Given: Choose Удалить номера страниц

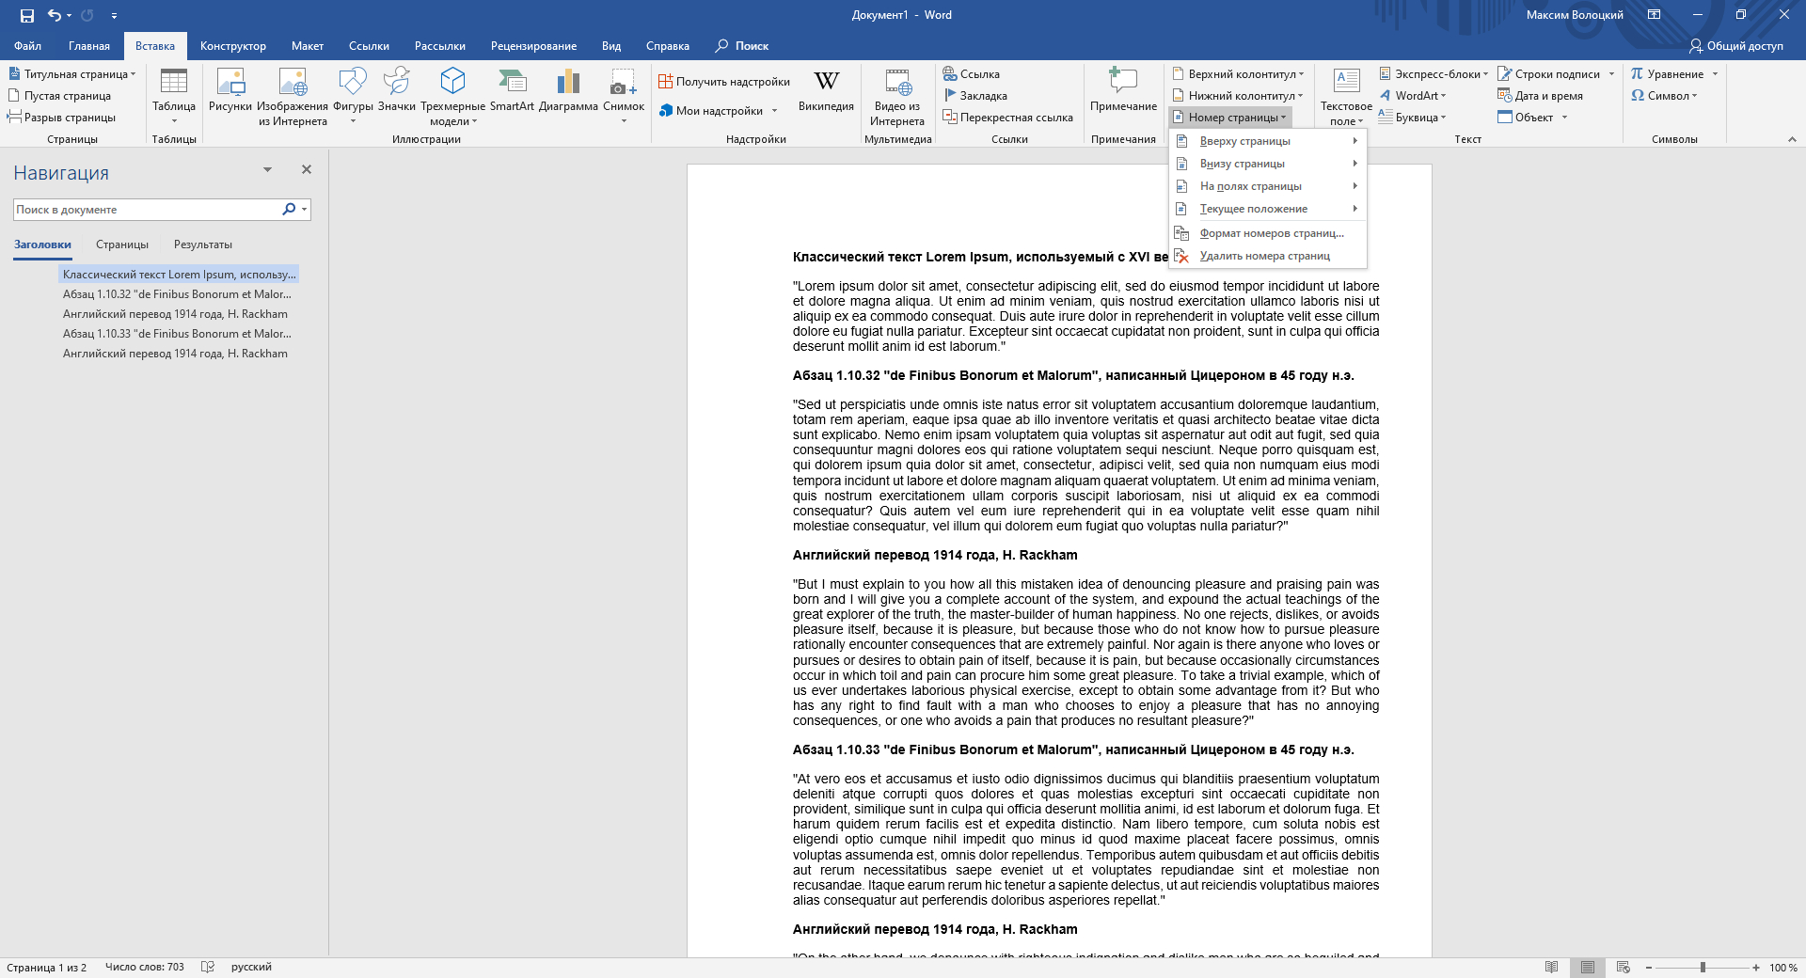Looking at the screenshot, I should (x=1267, y=256).
